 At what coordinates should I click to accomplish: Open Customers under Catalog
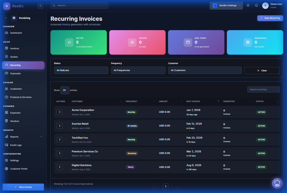tap(16, 89)
